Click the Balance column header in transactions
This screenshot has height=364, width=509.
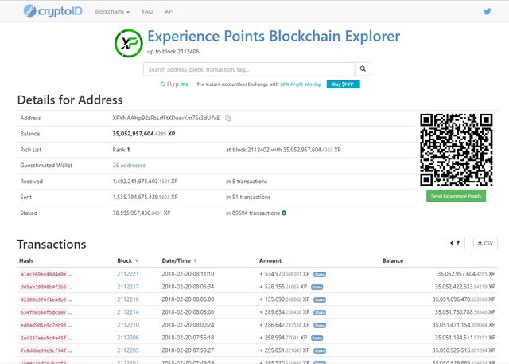click(393, 260)
